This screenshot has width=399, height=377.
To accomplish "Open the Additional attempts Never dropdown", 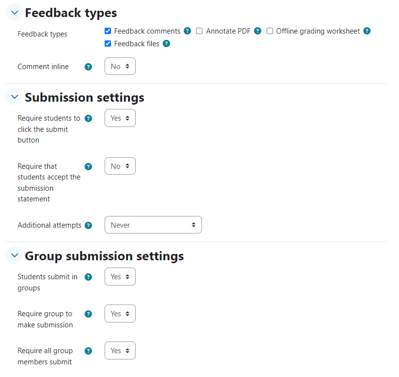I will click(153, 225).
